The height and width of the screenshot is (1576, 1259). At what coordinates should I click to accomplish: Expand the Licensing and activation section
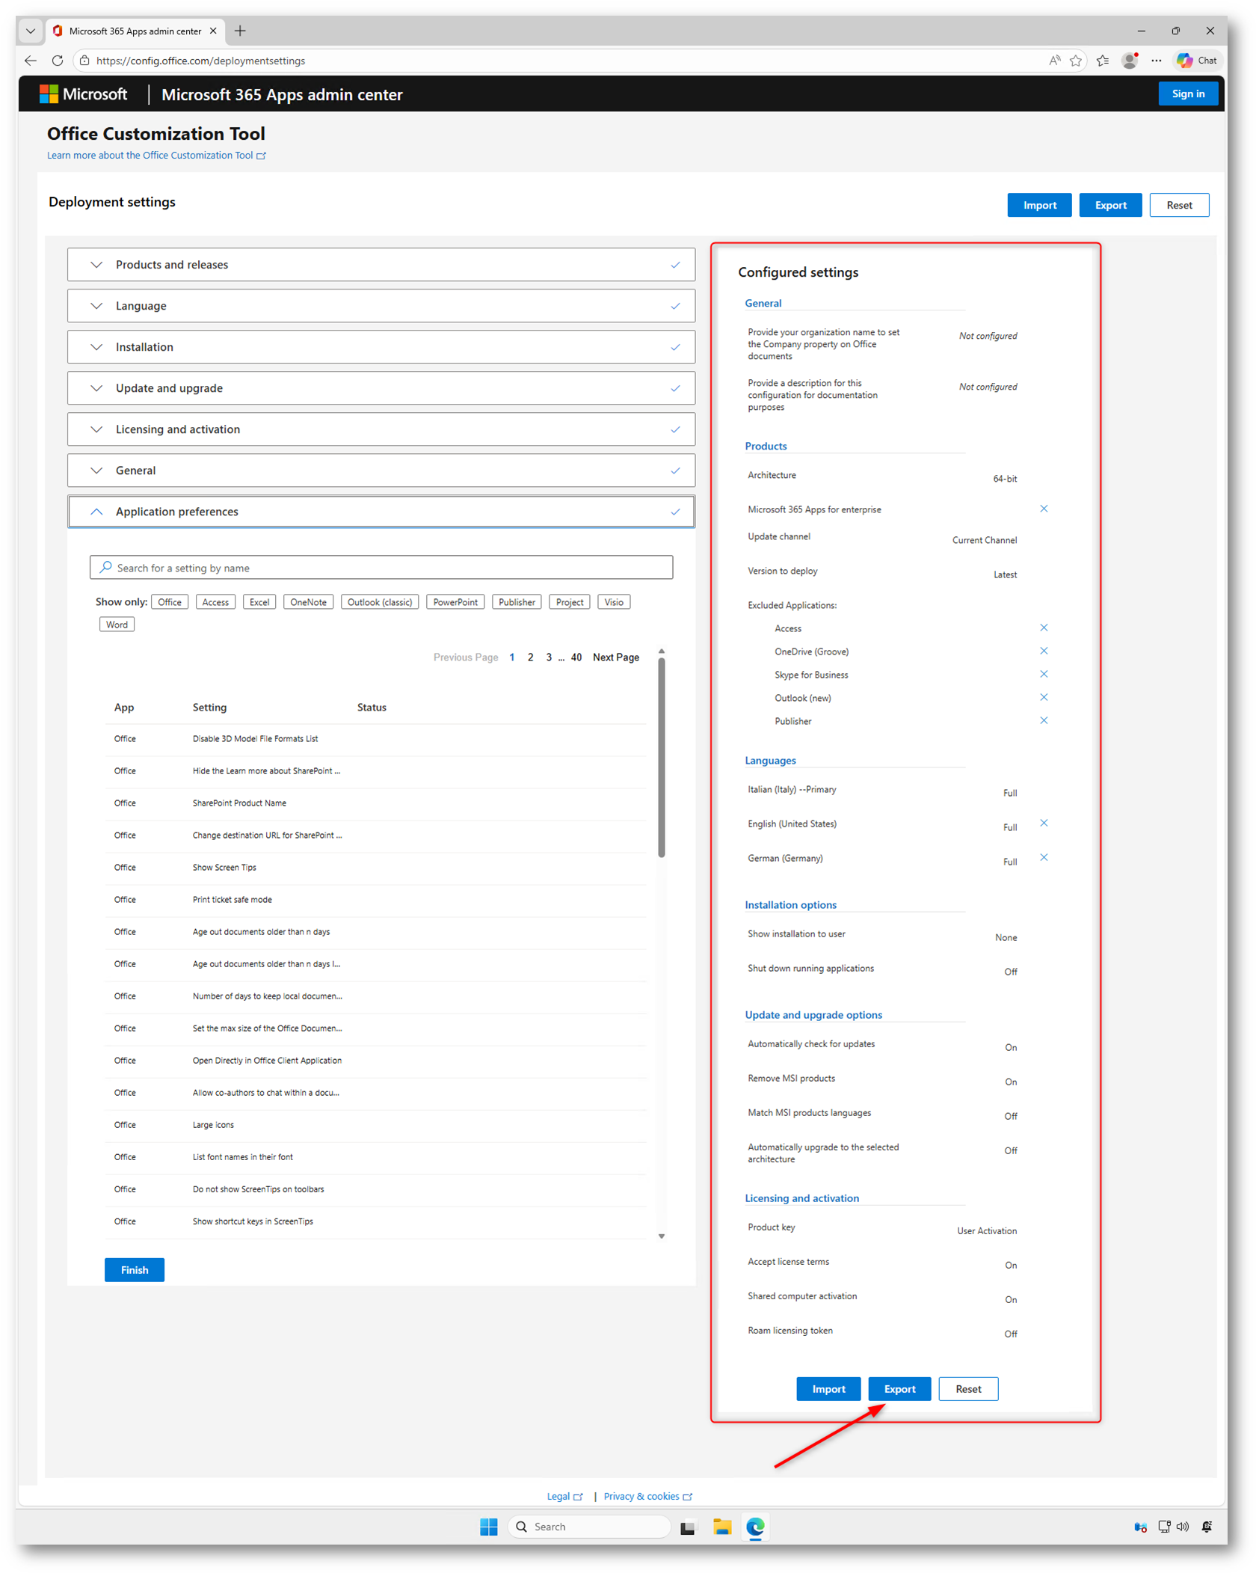point(381,429)
